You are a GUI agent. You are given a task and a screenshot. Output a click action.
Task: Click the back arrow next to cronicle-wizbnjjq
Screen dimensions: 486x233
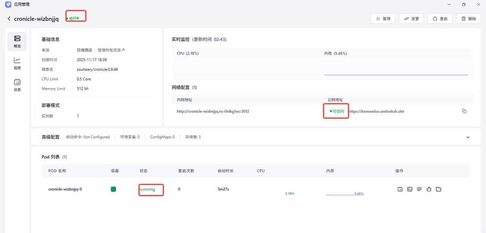(8, 18)
